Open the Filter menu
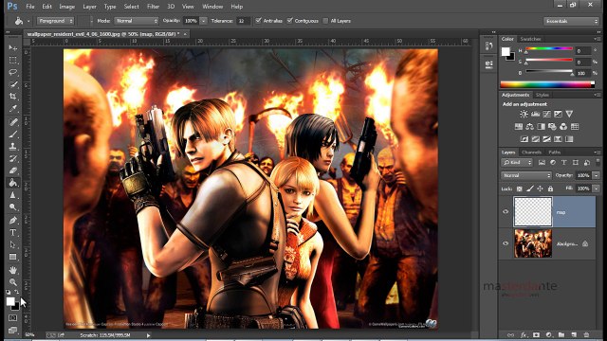Screen dimensions: 607x341 153,7
